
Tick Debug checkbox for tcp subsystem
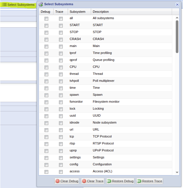(x=46, y=137)
